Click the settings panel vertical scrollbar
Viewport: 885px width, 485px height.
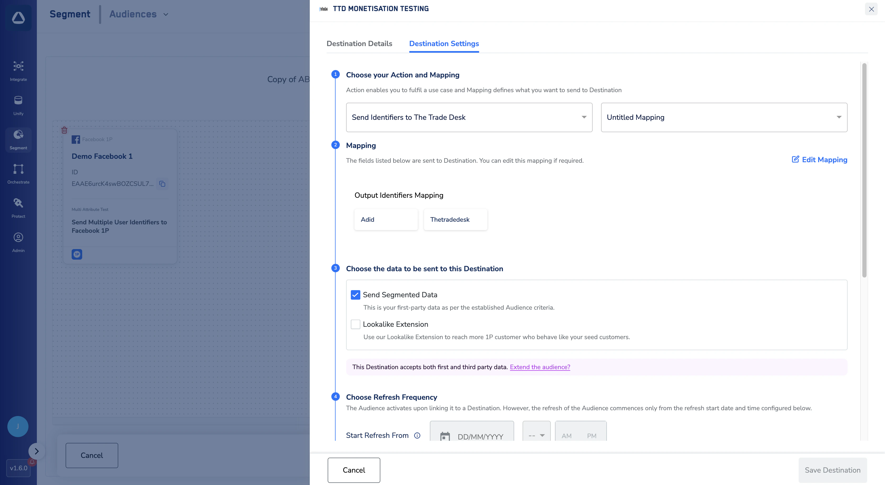coord(864,170)
